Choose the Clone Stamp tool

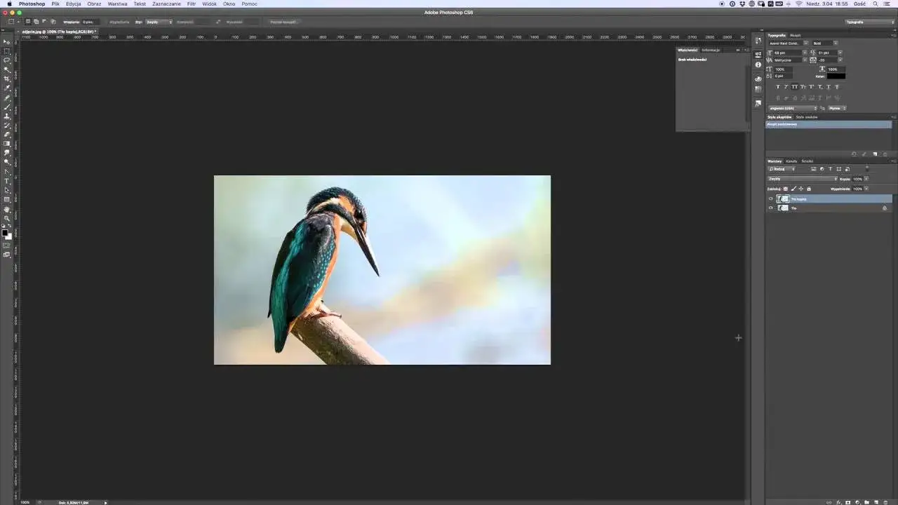point(7,116)
